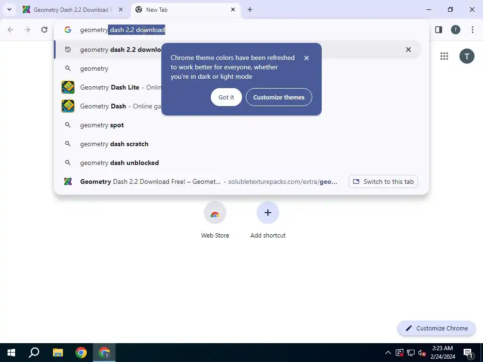Click the Geometry Dash game icon
This screenshot has width=483, height=362.
coord(68,106)
